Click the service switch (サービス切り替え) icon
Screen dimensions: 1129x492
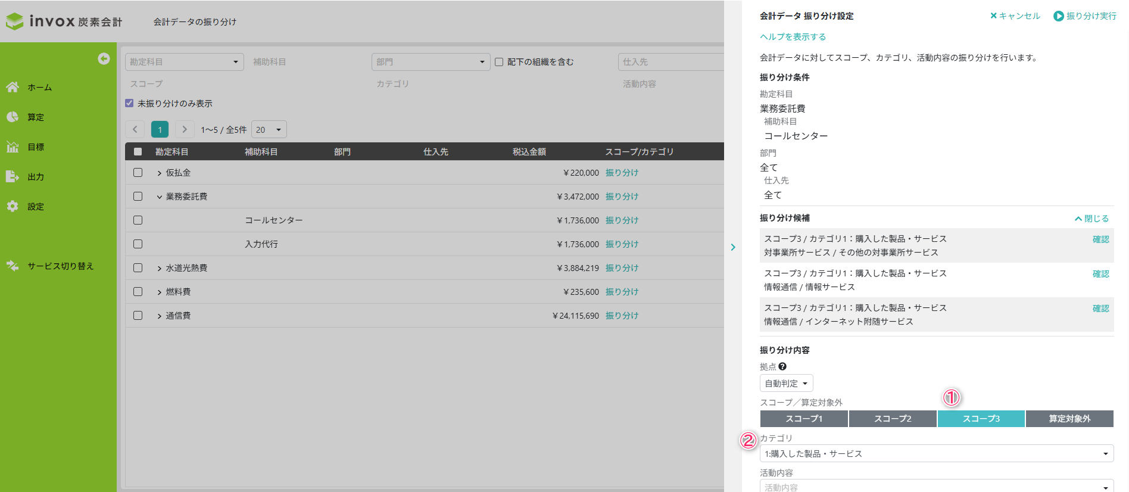13,266
